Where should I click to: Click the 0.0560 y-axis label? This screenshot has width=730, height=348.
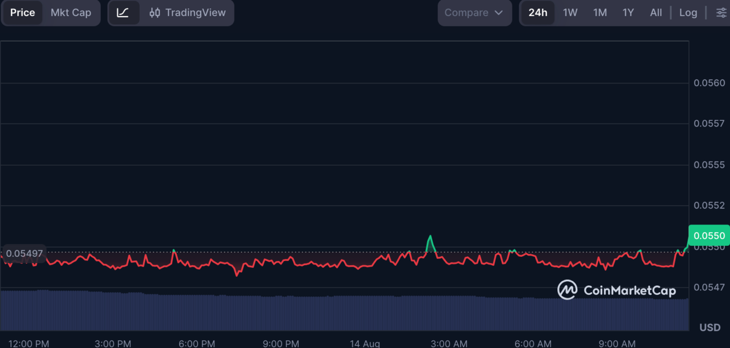pos(709,83)
